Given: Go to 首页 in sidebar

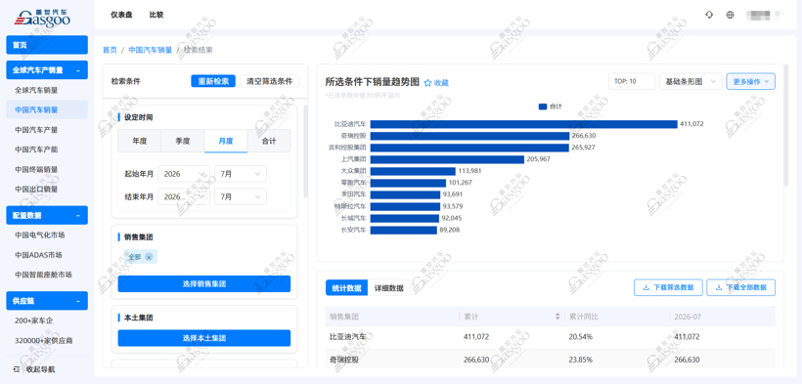Looking at the screenshot, I should [x=47, y=45].
